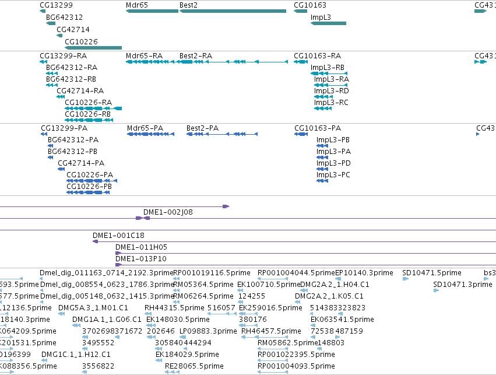Screen dimensions: 496x375
Task: Select the DMG1A.1_1.G06.C1 EST label
Action: pyautogui.click(x=107, y=320)
